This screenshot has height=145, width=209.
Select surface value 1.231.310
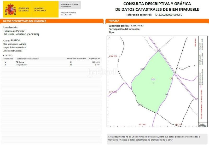point(96,62)
